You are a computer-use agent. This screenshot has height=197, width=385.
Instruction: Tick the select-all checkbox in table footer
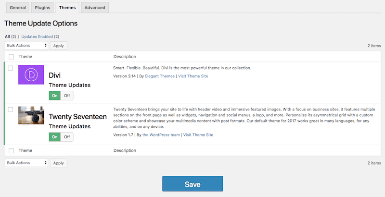tap(11, 151)
